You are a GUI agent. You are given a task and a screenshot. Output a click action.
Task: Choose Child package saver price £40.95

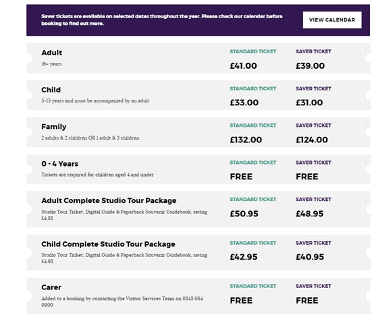pos(310,257)
